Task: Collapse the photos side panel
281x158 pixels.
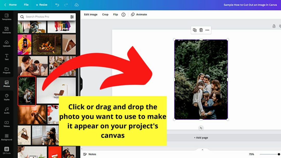Action: (x=81, y=84)
